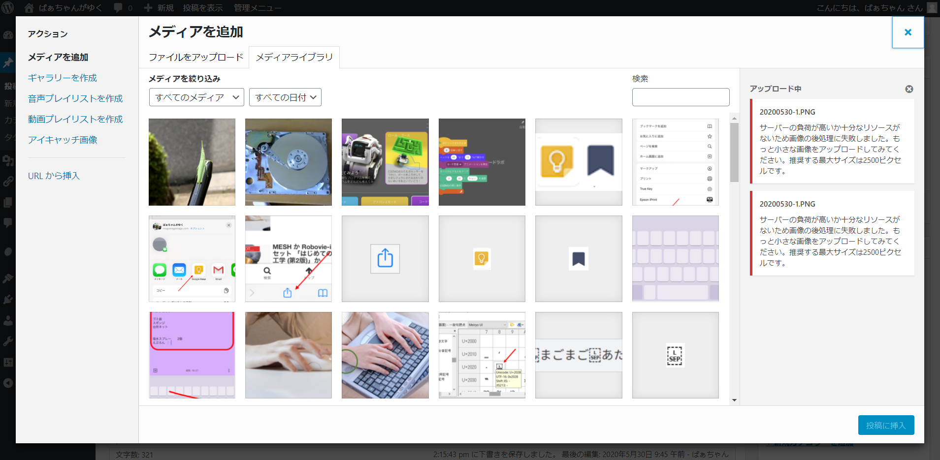This screenshot has width=940, height=460.
Task: Collapse the admin menu arrow icon
Action: [8, 383]
